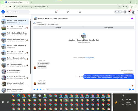Open the Groups icon in top navigation
138x111 pixels.
80,12
